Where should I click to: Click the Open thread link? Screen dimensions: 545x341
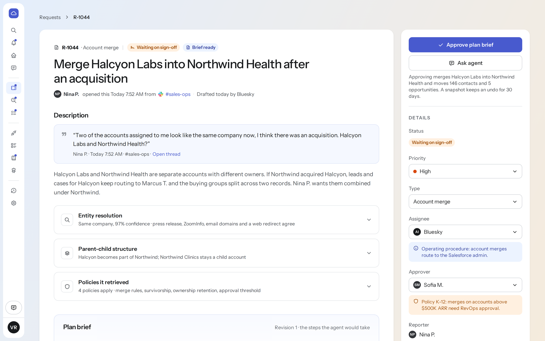166,154
